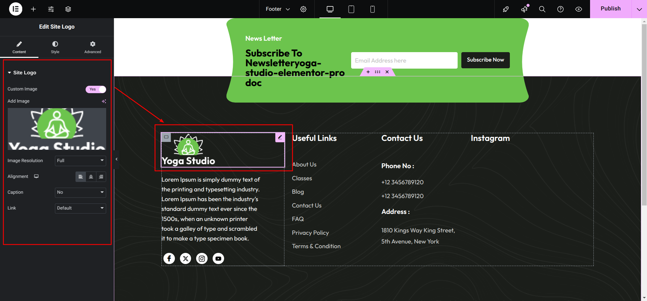Click the 1810 Kings Way address text
Viewport: 647px width, 301px height.
point(418,236)
